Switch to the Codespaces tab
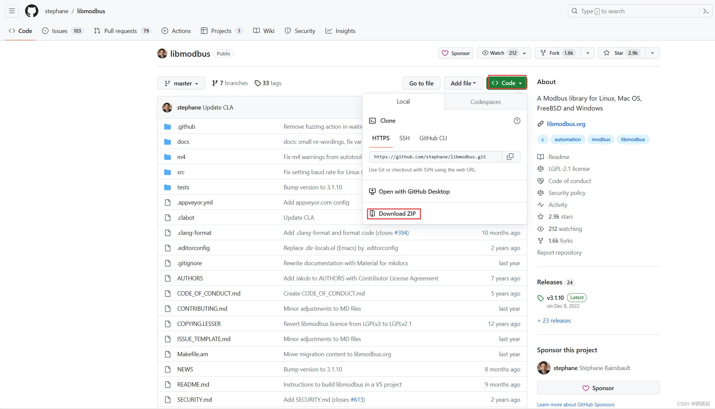This screenshot has width=715, height=409. click(485, 102)
